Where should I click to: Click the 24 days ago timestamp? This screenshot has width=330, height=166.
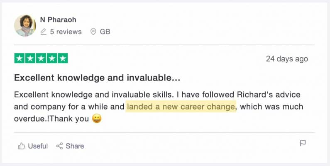(287, 59)
